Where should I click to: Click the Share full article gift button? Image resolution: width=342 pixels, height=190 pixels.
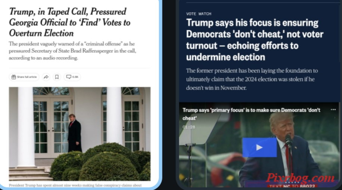tap(24, 77)
